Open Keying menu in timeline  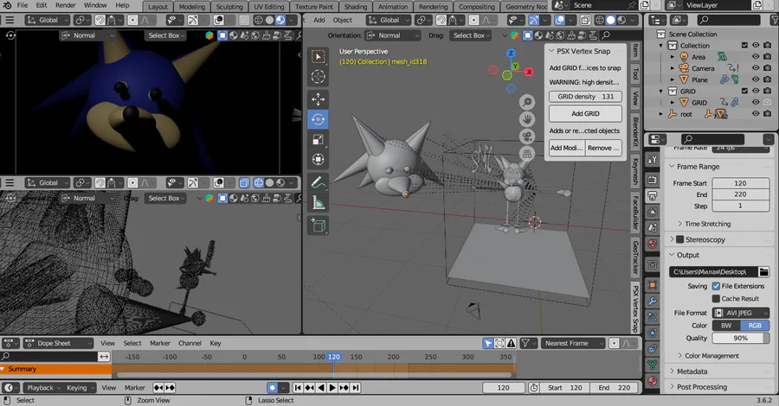tap(80, 388)
